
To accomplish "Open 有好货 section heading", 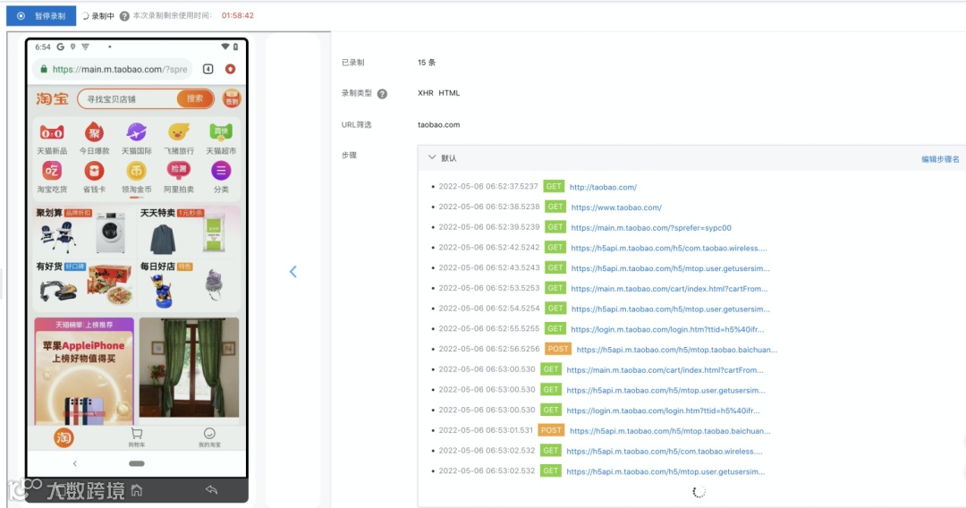I will [x=49, y=267].
